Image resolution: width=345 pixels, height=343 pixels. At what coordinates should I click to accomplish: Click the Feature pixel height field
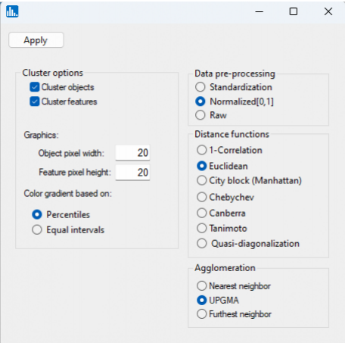click(132, 173)
